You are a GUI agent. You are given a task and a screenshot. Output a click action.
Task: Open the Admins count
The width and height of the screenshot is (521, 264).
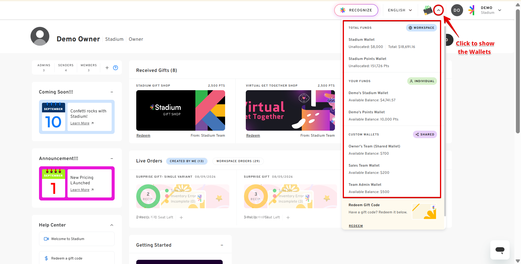(44, 67)
